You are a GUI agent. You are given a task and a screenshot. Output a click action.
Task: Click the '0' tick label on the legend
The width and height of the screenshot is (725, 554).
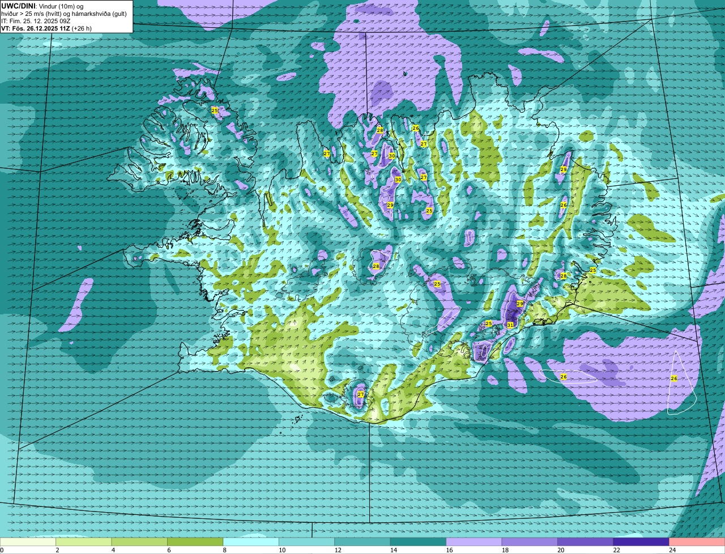point(2,550)
